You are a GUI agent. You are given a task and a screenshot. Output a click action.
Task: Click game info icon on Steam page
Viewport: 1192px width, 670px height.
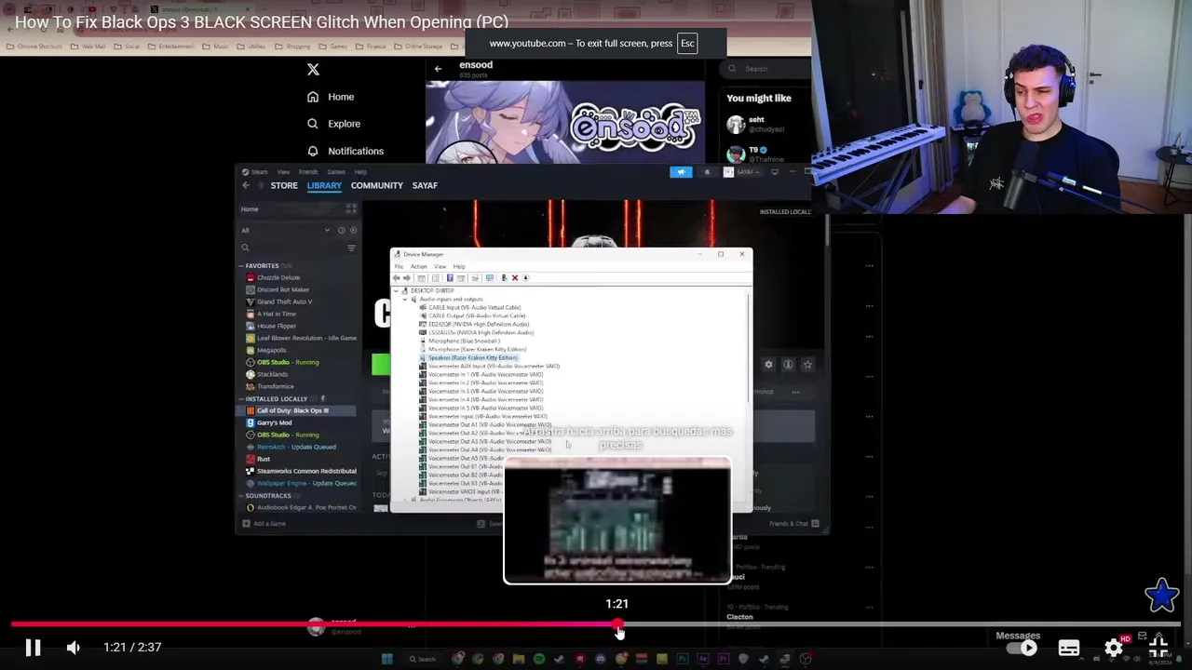pyautogui.click(x=788, y=365)
